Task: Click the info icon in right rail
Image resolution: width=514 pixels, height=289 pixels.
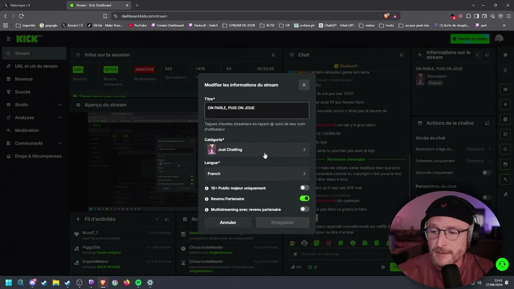Action: point(505,55)
